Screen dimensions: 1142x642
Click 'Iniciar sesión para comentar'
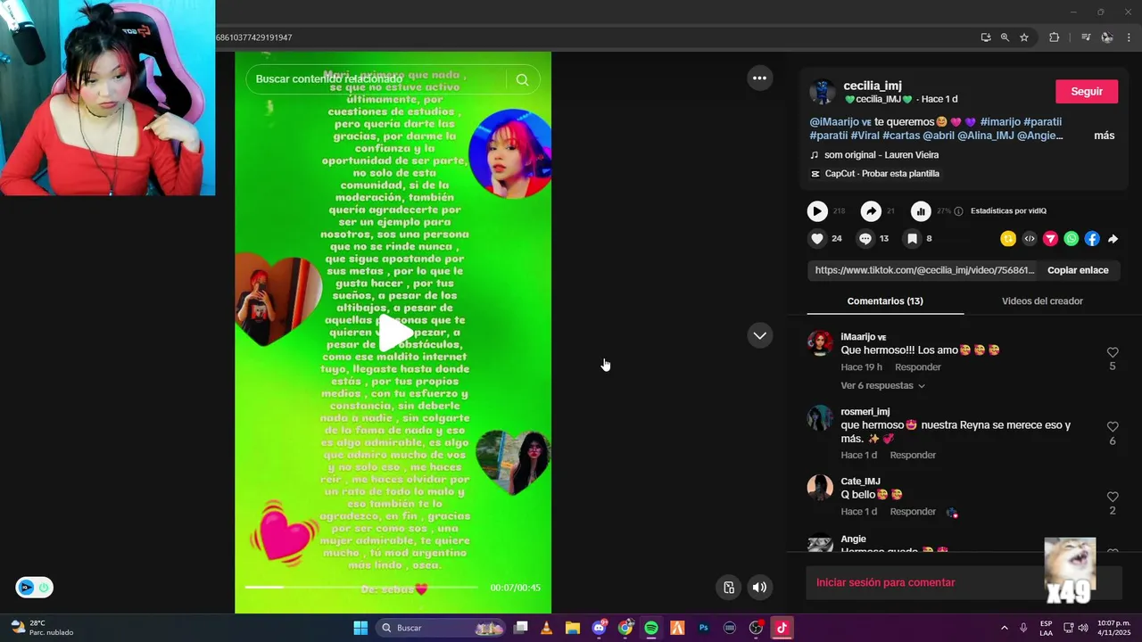pos(885,582)
